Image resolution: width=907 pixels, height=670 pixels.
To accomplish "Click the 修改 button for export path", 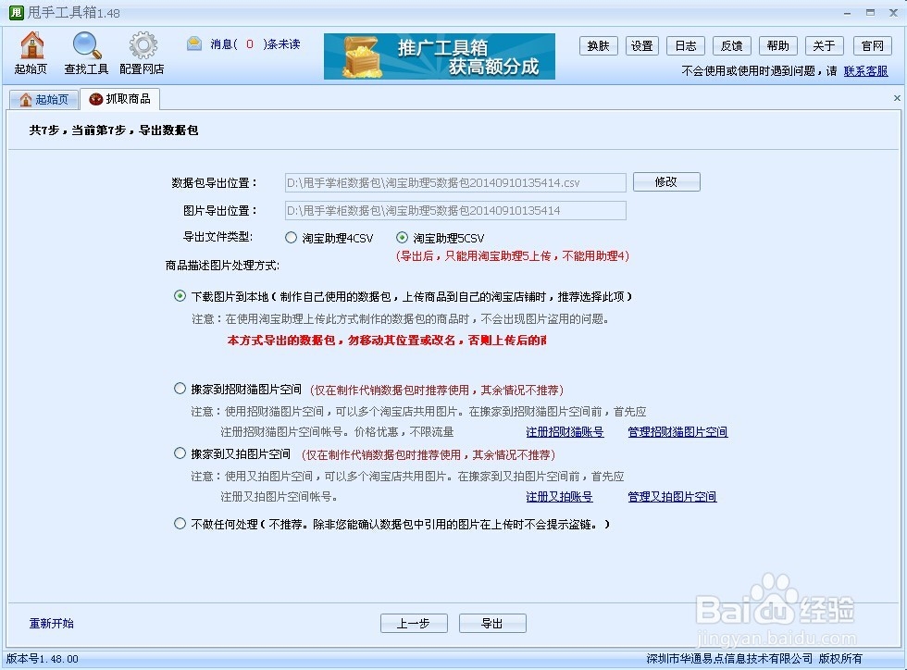I will (x=666, y=181).
